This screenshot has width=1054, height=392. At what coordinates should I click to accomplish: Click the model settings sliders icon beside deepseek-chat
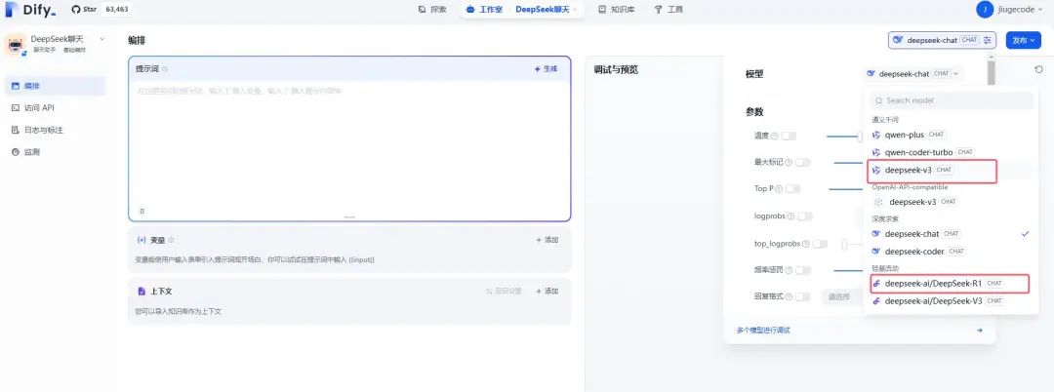[989, 40]
